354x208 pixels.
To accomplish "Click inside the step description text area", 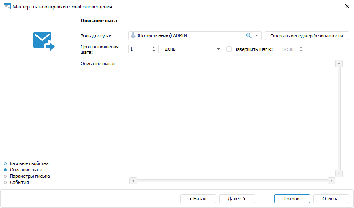I will point(232,118).
